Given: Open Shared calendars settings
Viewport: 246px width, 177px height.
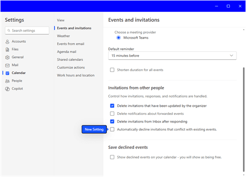Looking at the screenshot, I should click(70, 59).
